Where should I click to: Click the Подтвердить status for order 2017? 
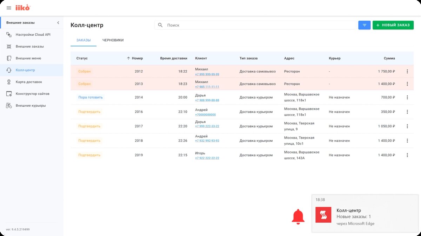89,126
